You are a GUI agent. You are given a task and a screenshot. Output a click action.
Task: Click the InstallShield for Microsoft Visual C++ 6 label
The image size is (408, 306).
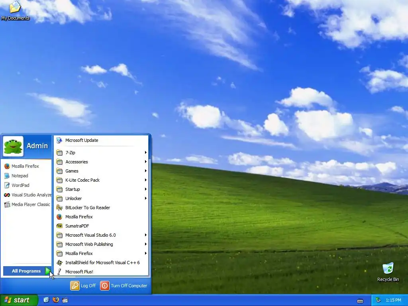point(102,263)
